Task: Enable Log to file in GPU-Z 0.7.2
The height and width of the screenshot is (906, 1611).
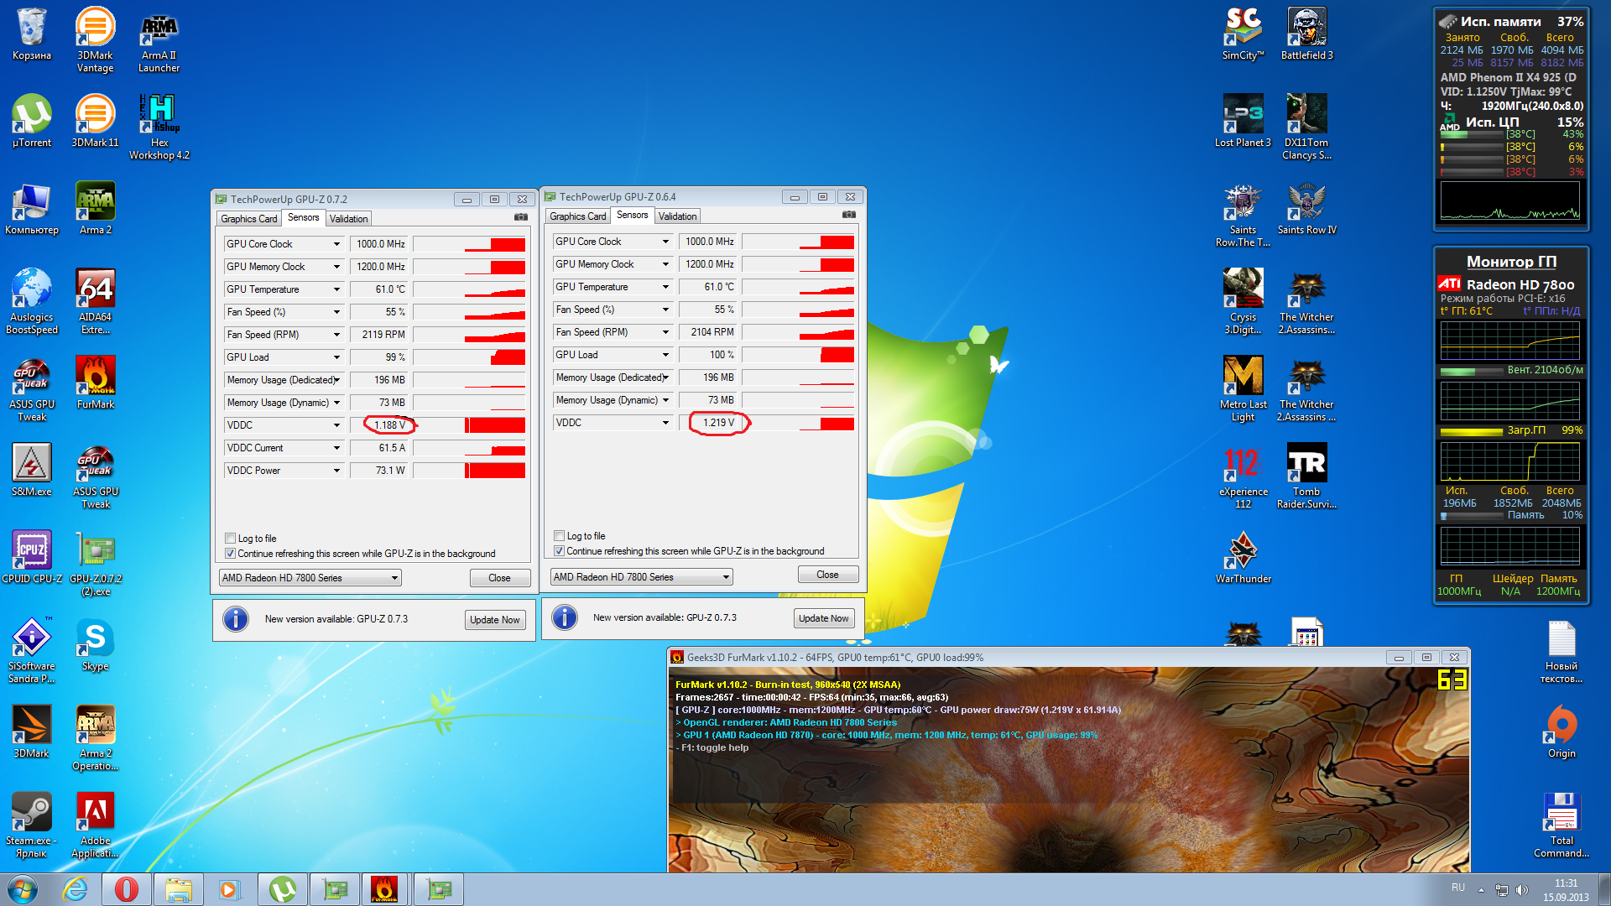Action: pos(230,539)
